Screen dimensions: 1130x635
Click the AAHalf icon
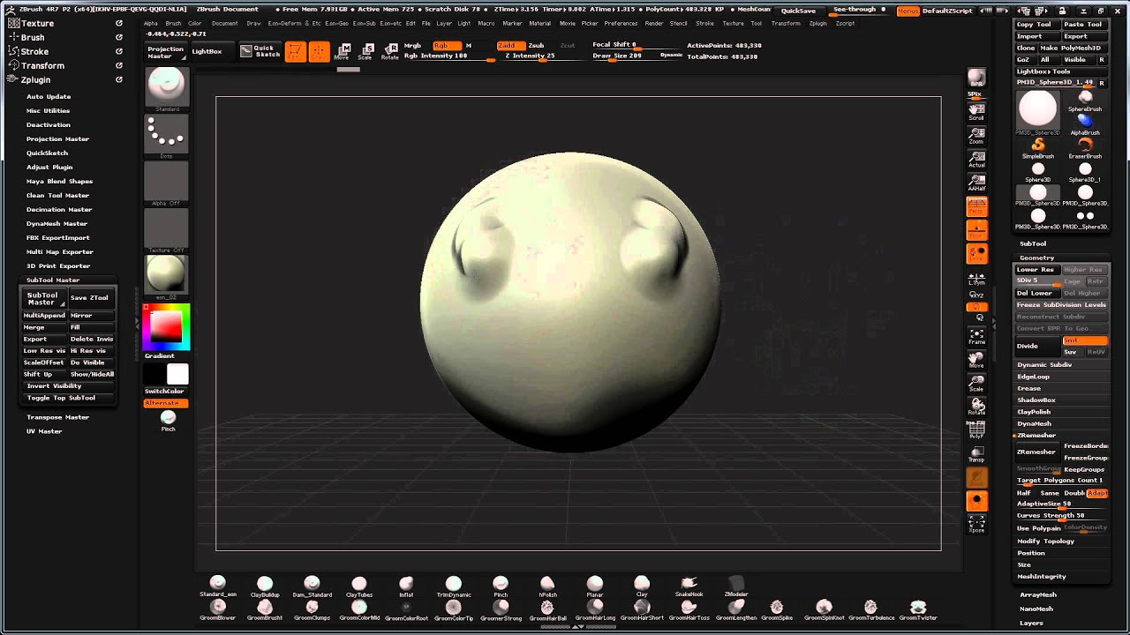click(x=976, y=182)
